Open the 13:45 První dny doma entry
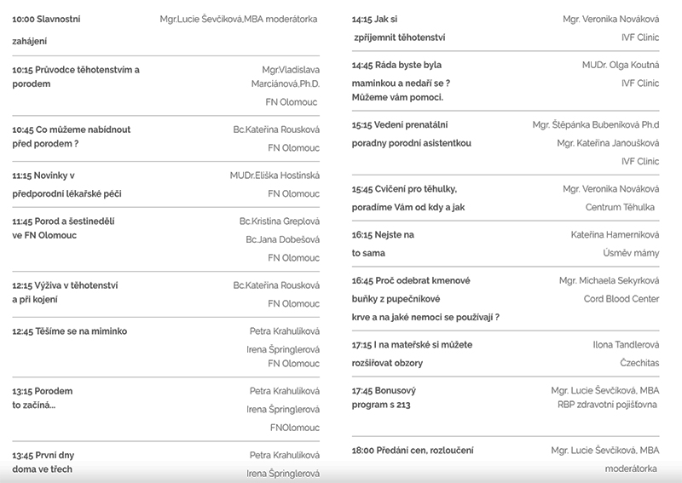682x483 pixels. pos(44,455)
